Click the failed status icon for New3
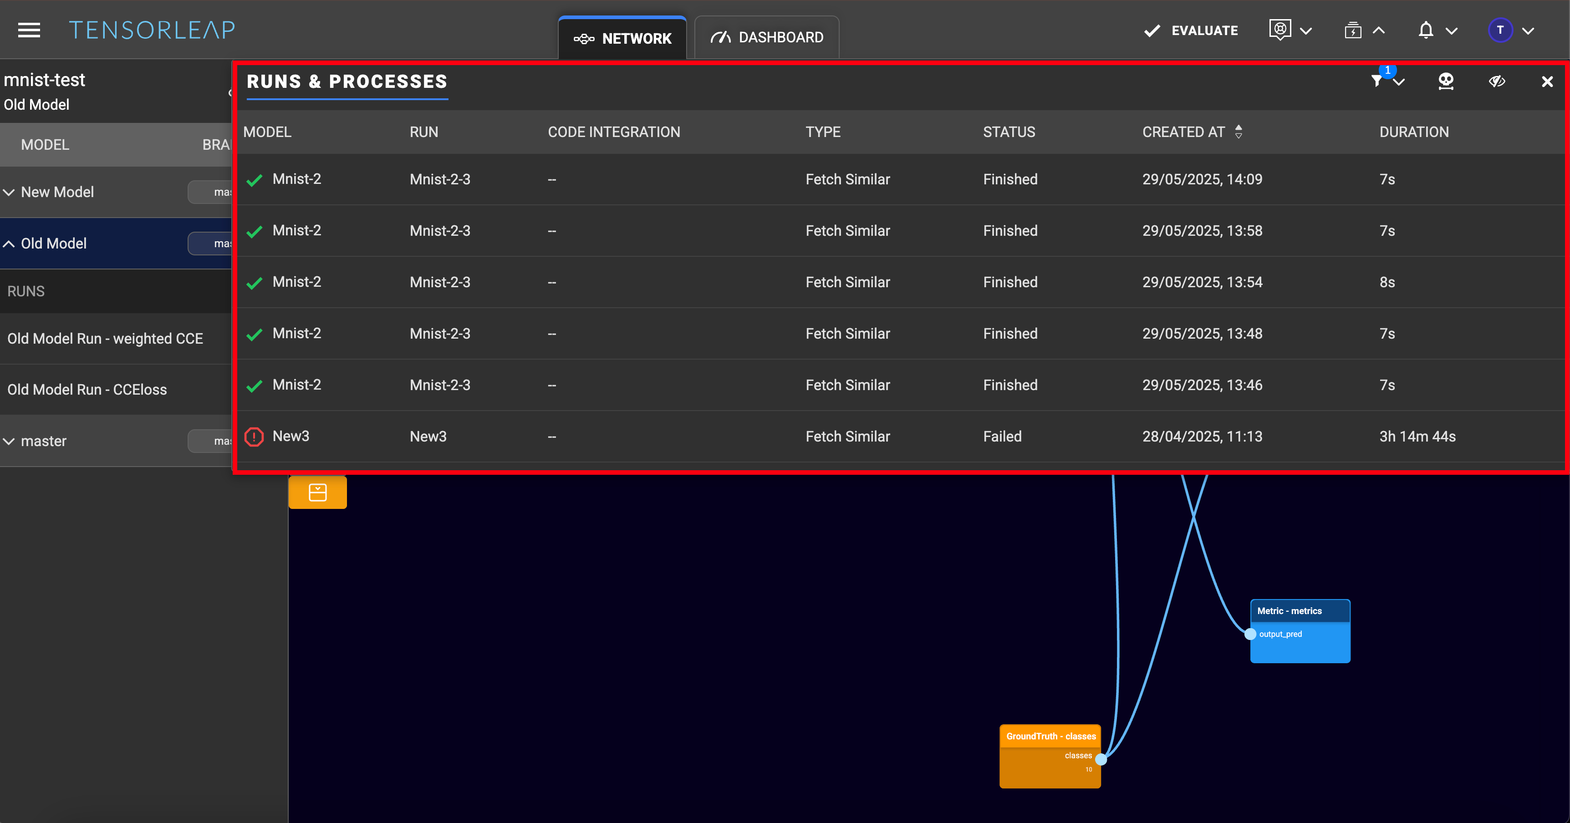 254,437
